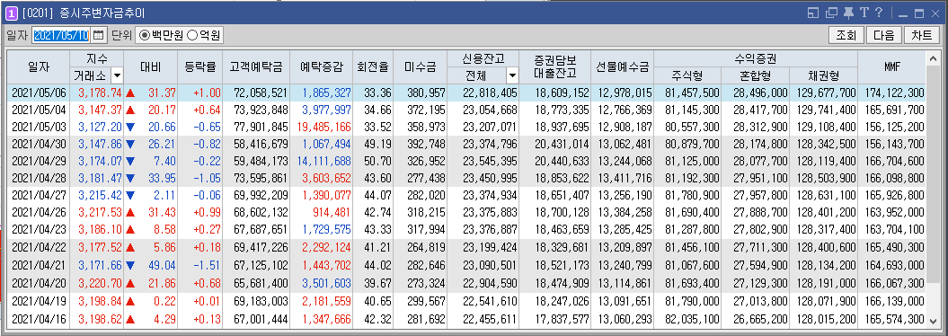The height and width of the screenshot is (336, 948).
Task: Select the 2021/04/19 date cell
Action: click(x=39, y=301)
